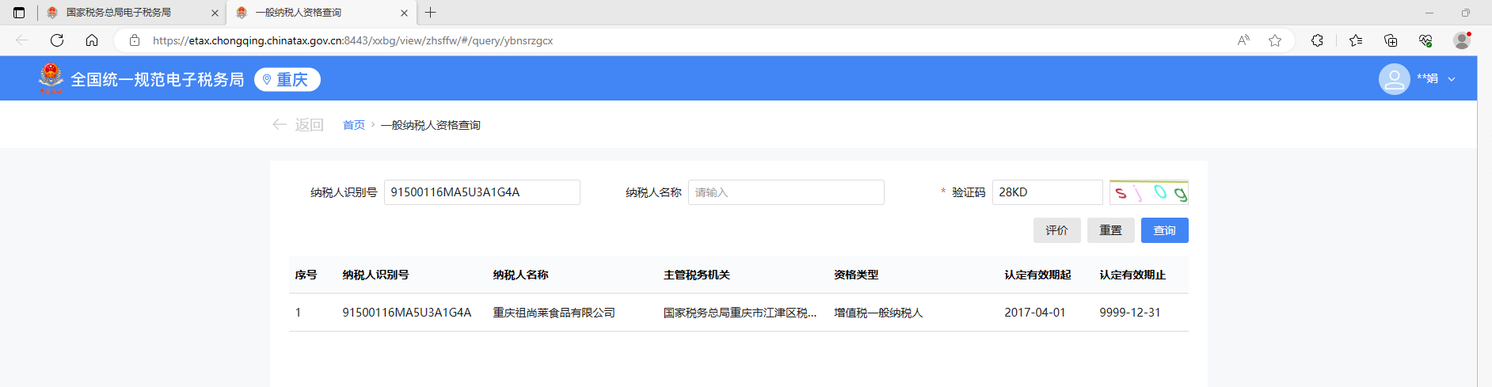
Task: Open the favorites list icon
Action: 1356,40
